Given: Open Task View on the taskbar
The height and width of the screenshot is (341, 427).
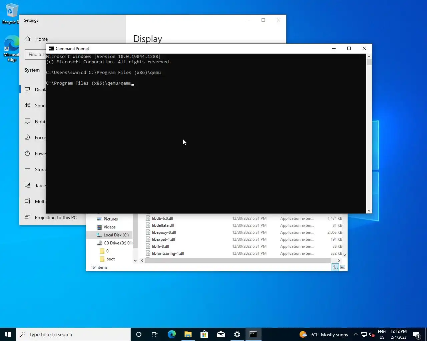Looking at the screenshot, I should pos(155,334).
